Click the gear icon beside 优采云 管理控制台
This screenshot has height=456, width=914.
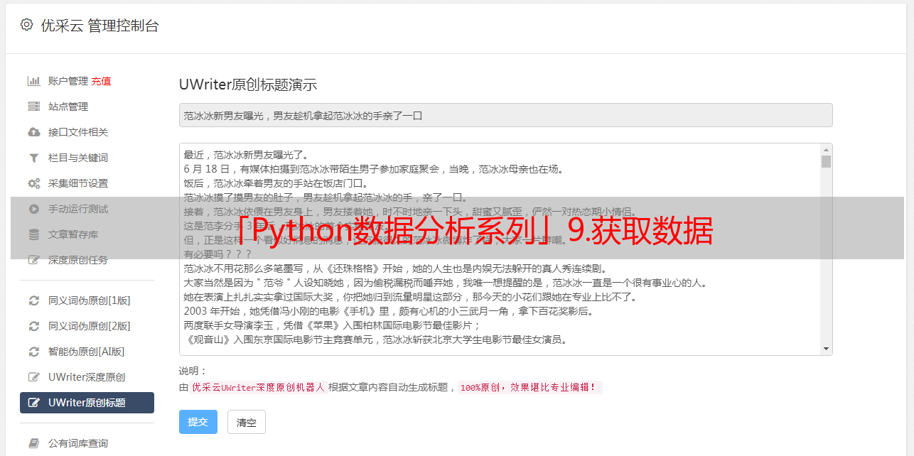click(26, 25)
